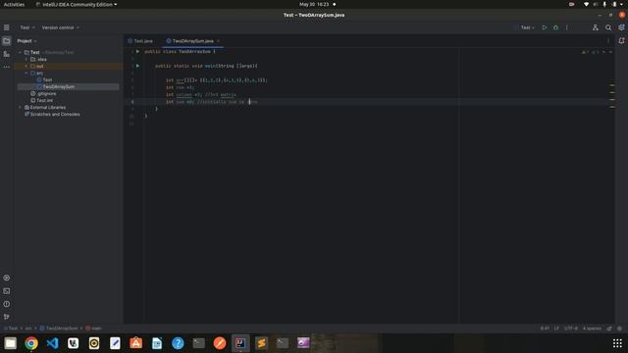Open the Project view mode dropdown
628x353 pixels.
click(x=26, y=41)
